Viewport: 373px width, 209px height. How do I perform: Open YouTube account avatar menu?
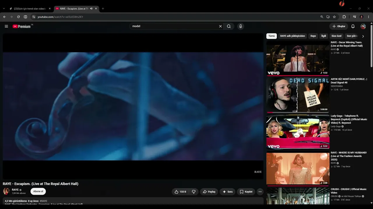pyautogui.click(x=363, y=26)
